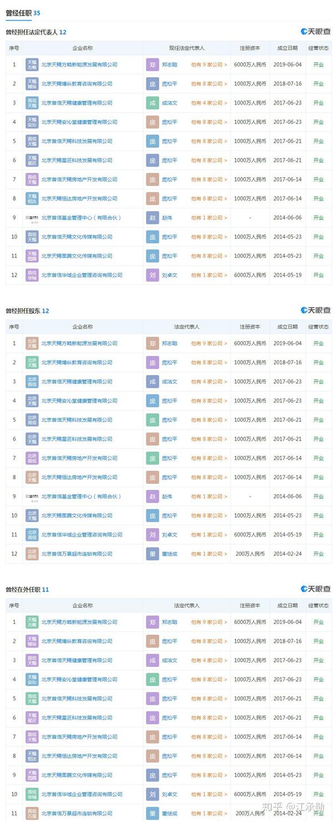Click 首信万景 badge, row 11 of 曾经在外任职 table
The height and width of the screenshot is (821, 333).
point(32,813)
